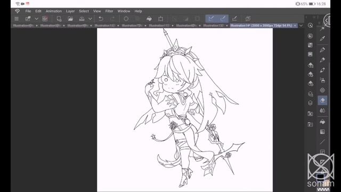341x192 pixels.
Task: Open the File menu
Action: 28,11
